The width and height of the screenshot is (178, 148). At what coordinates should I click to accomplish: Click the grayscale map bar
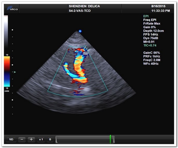click(6, 32)
